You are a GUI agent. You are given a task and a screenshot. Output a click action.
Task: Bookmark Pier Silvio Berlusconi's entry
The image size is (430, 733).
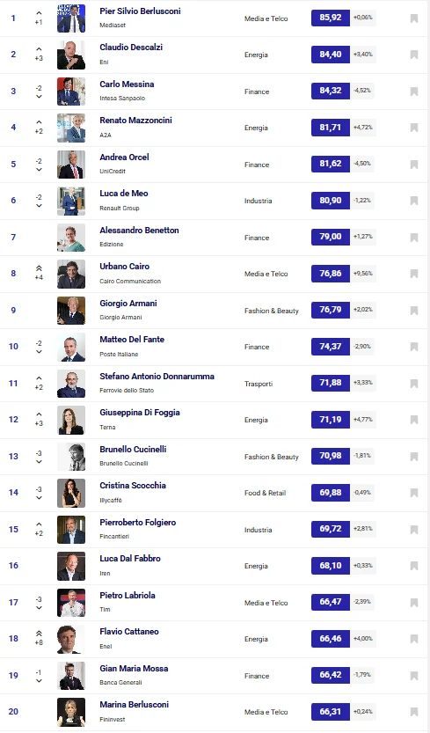414,18
